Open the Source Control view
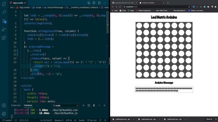This screenshot has width=218, height=122. [x=4, y=21]
